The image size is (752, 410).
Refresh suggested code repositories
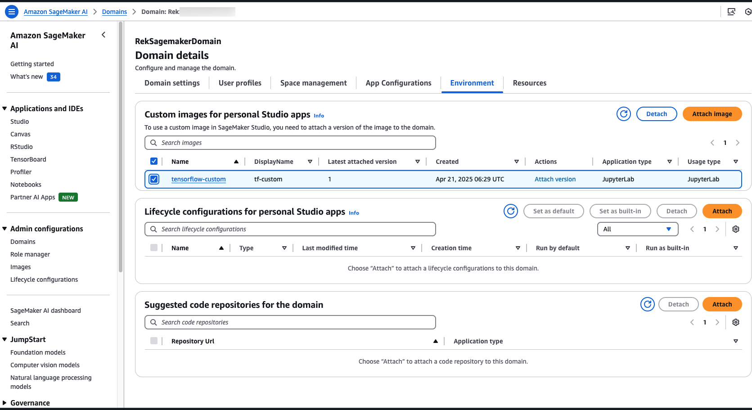[x=648, y=304]
